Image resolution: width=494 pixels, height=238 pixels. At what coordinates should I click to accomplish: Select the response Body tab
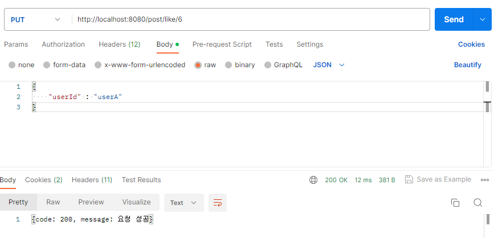click(x=7, y=180)
